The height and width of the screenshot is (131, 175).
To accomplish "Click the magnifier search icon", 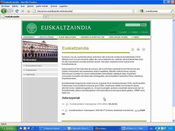I will [x=172, y=11].
